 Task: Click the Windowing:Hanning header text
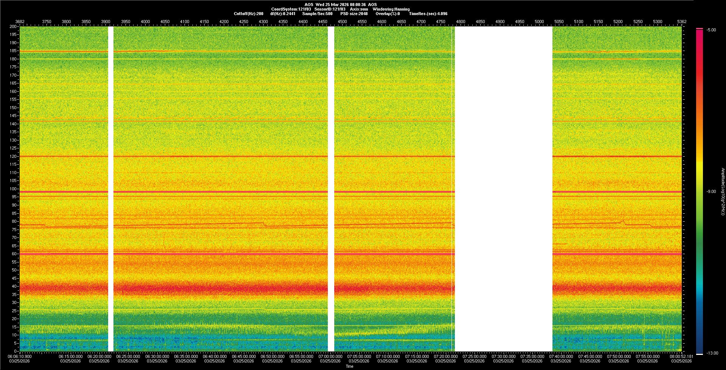391,9
